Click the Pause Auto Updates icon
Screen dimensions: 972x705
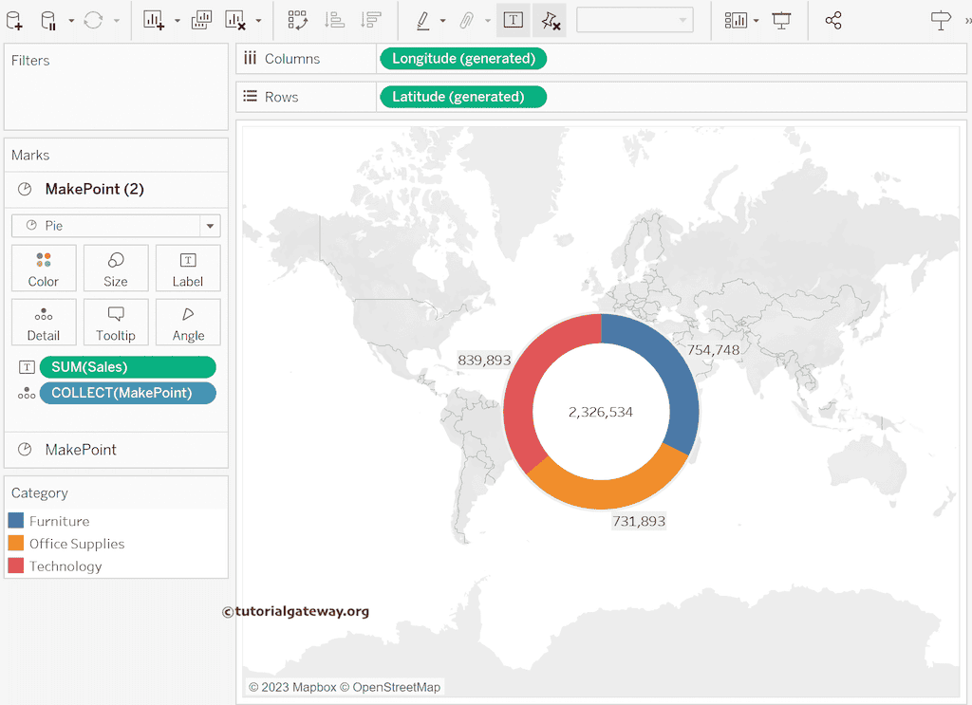[48, 20]
